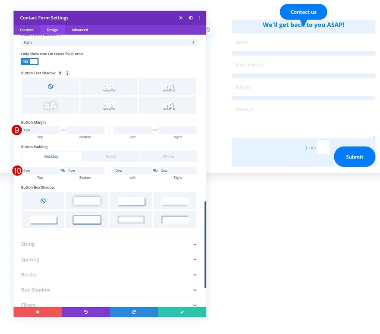Screen dimensions: 380x334
Task: Expand the Spacing section
Action: click(109, 260)
